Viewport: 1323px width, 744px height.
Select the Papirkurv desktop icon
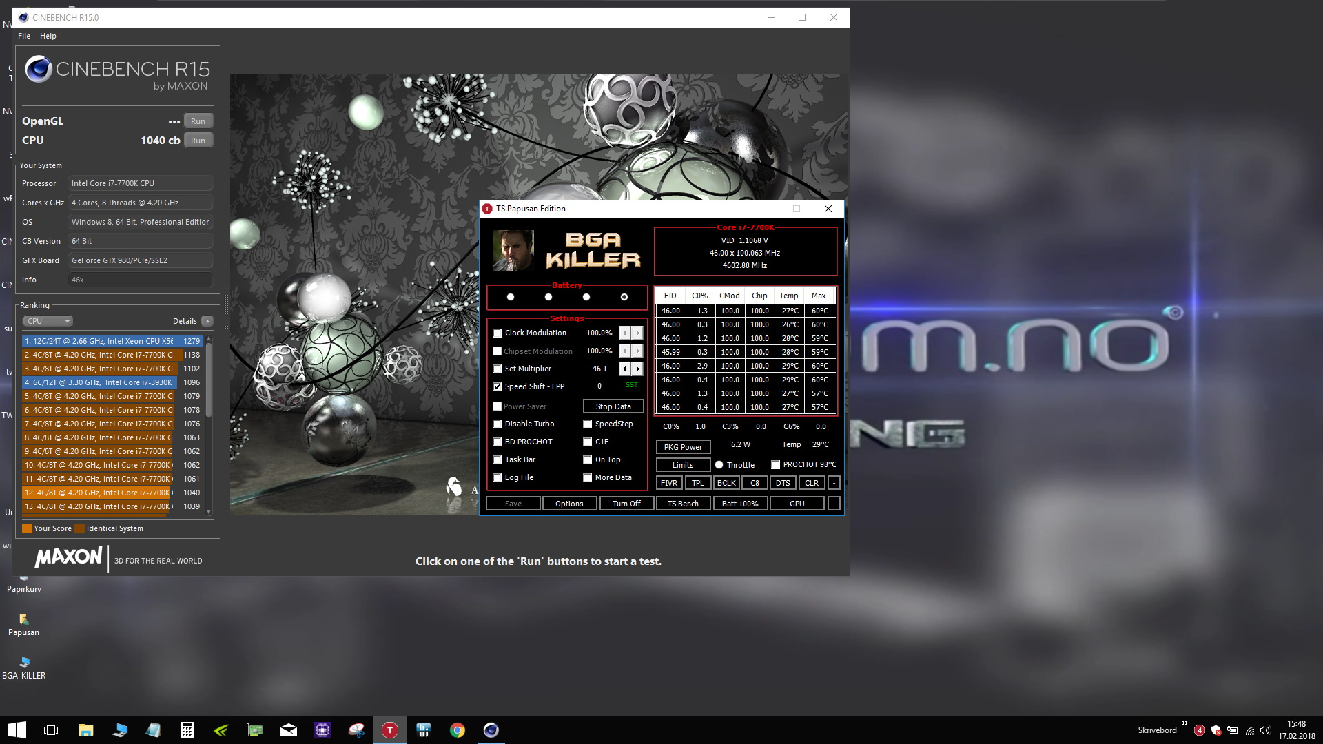pos(24,583)
